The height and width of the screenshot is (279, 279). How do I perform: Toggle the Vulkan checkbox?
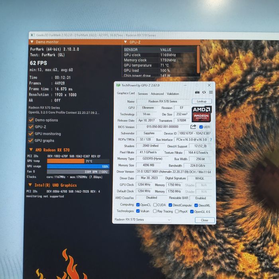(x=138, y=211)
